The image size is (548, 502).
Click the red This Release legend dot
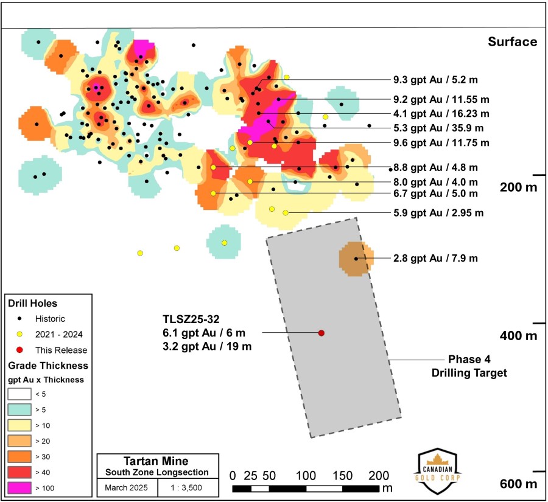[20, 350]
